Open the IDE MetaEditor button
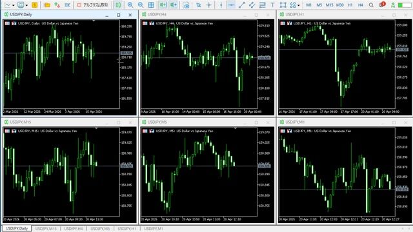This screenshot has height=232, width=413. pos(67,5)
